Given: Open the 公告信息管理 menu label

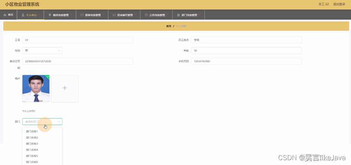Looking at the screenshot, I should click(157, 15).
